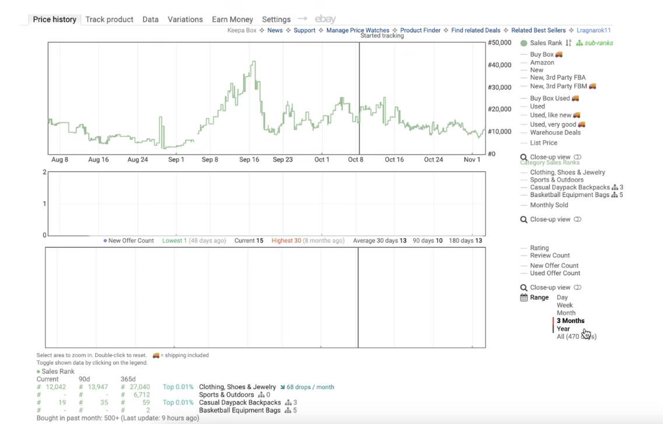Click sub-rank icon beside Casual Daypack Backpacks stats row
The width and height of the screenshot is (663, 424).
point(288,403)
